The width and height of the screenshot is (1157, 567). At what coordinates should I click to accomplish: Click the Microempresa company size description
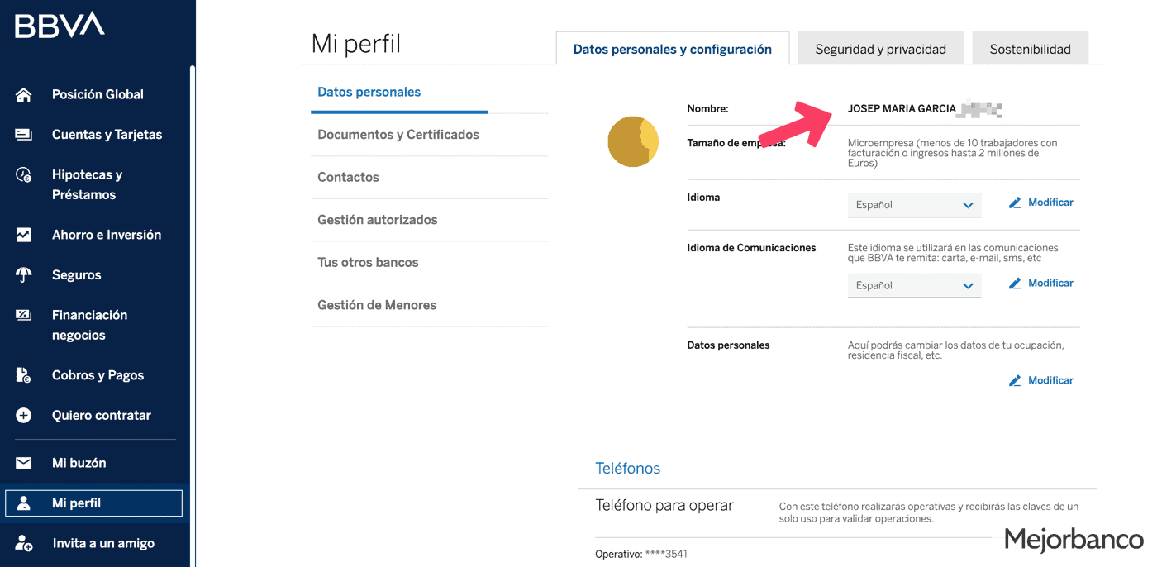952,153
